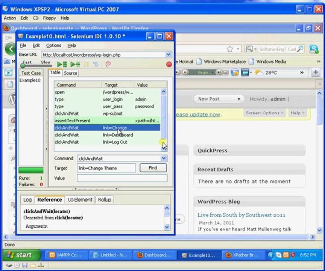
Task: Open the Floppy menu in Virtual PC
Action: 49,18
